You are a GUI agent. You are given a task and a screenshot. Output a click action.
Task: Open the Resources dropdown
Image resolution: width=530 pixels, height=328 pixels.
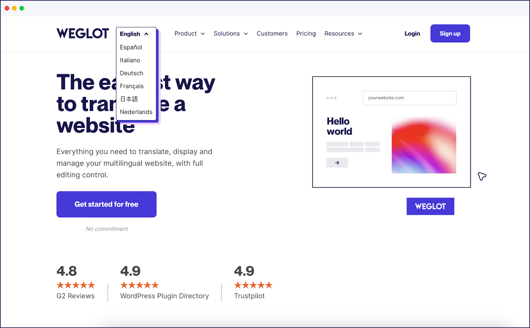pyautogui.click(x=343, y=33)
